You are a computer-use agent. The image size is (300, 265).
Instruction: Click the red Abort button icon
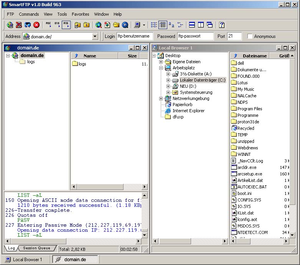click(36, 25)
